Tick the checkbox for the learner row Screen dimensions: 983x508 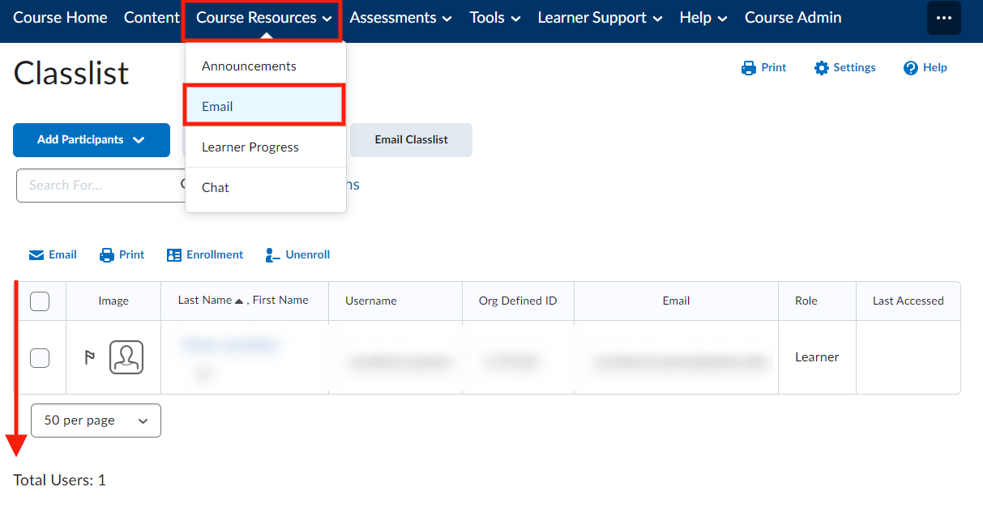coord(40,357)
